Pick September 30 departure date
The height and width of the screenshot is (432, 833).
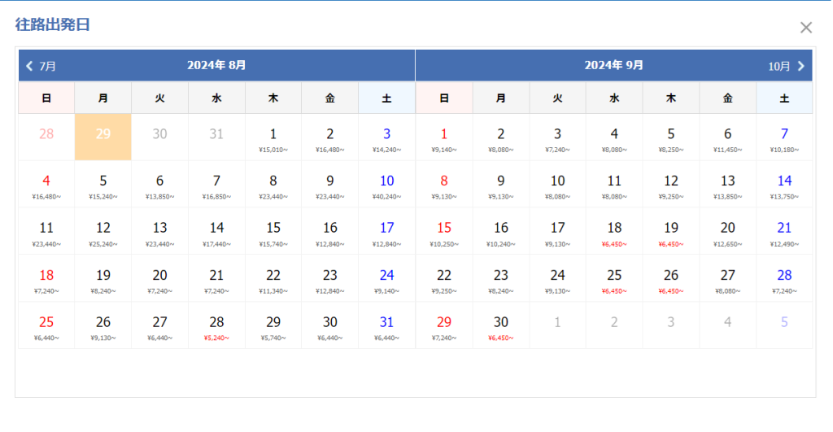pos(501,325)
